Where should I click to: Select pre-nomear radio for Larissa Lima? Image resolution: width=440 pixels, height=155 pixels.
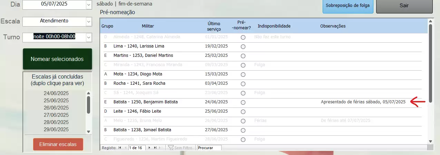243,46
